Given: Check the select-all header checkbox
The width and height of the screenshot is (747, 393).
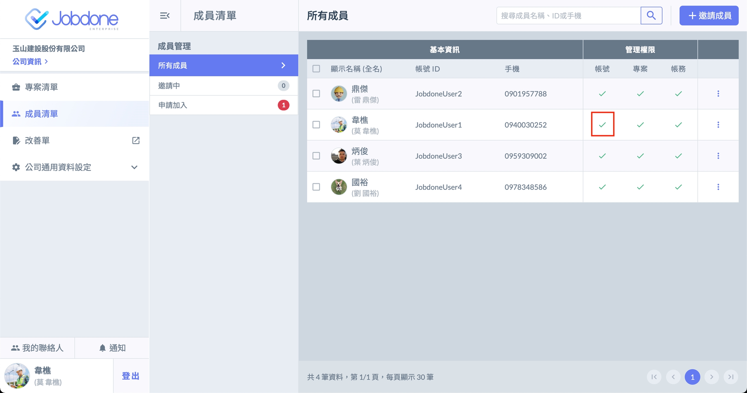Looking at the screenshot, I should (316, 69).
